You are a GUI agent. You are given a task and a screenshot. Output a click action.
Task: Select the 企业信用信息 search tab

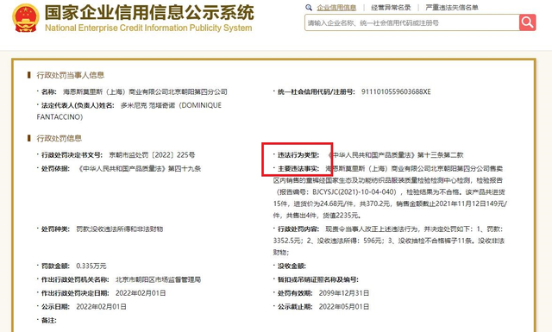336,8
